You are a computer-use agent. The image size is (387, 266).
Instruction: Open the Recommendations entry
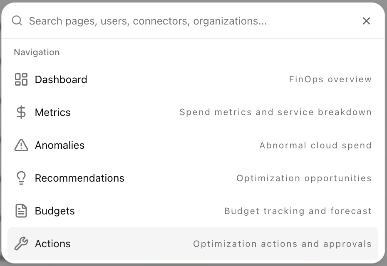tap(79, 178)
